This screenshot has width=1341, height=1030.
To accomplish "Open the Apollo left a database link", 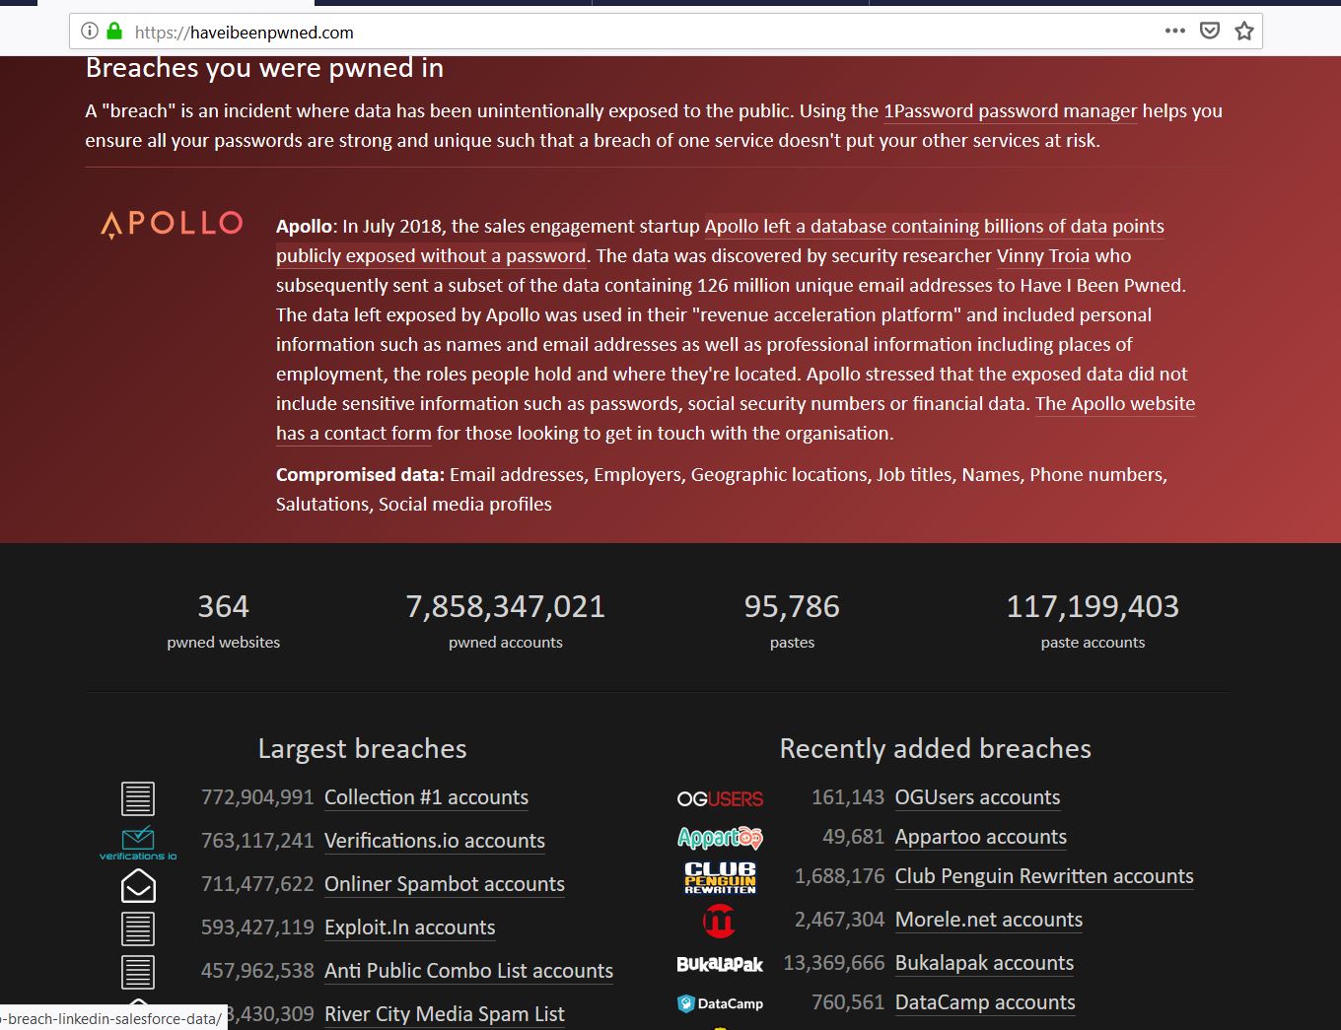I will 720,240.
